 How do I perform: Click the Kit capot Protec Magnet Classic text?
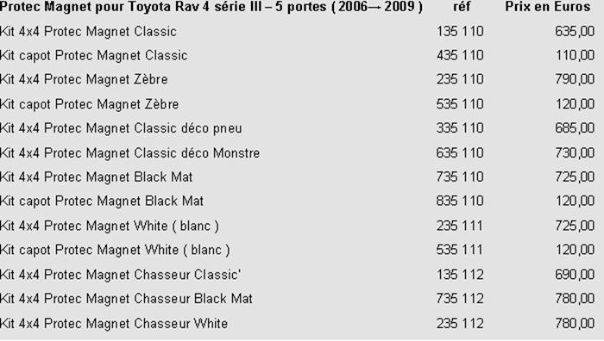click(93, 56)
